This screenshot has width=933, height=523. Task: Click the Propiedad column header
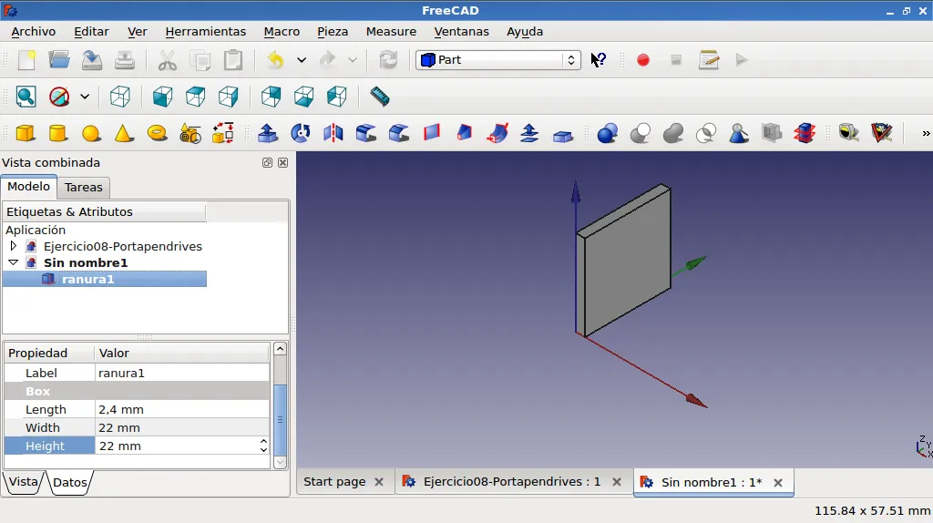(49, 353)
